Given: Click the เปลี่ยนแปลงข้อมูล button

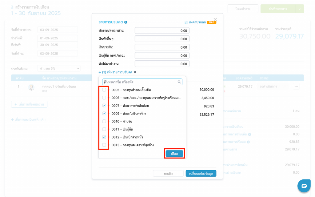Looking at the screenshot, I should click(201, 173).
